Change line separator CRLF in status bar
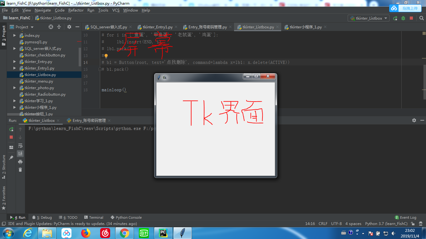Viewport: 426px width, 239px height. click(x=323, y=224)
